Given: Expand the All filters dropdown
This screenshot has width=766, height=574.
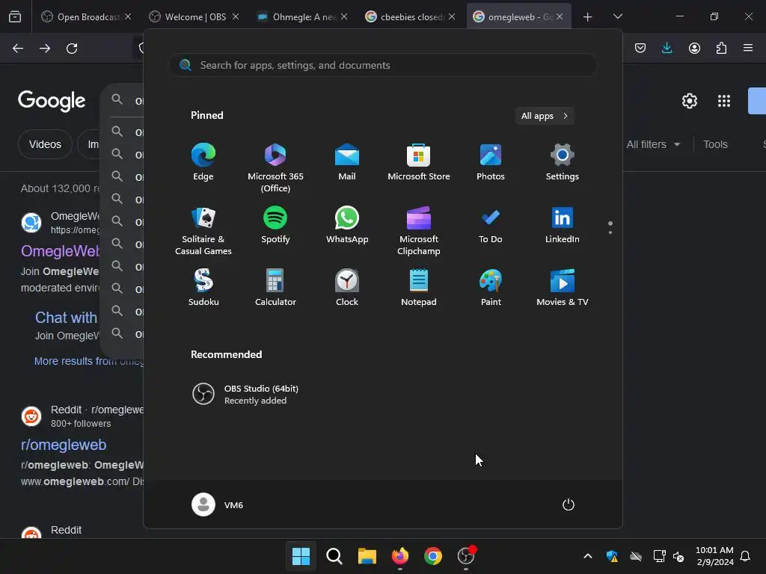Looking at the screenshot, I should tap(653, 144).
